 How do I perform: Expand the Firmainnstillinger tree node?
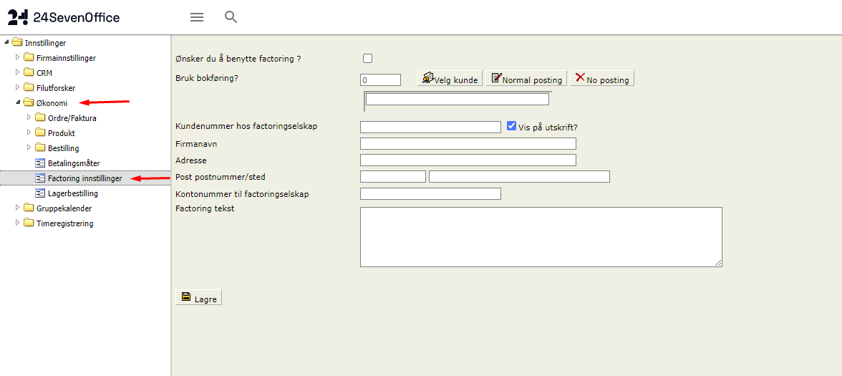(18, 57)
